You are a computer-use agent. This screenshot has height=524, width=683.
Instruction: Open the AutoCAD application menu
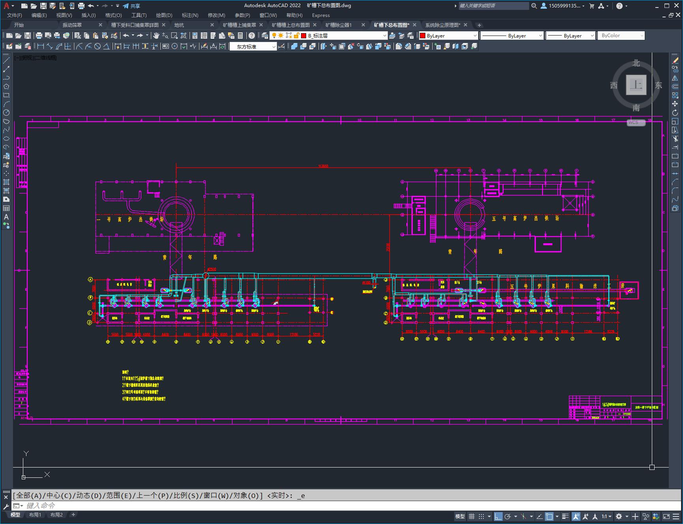(7, 6)
